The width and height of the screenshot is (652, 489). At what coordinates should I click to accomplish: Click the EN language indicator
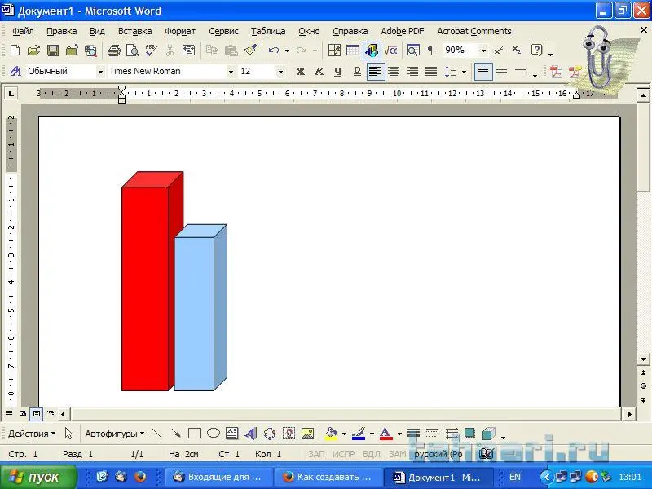(515, 477)
